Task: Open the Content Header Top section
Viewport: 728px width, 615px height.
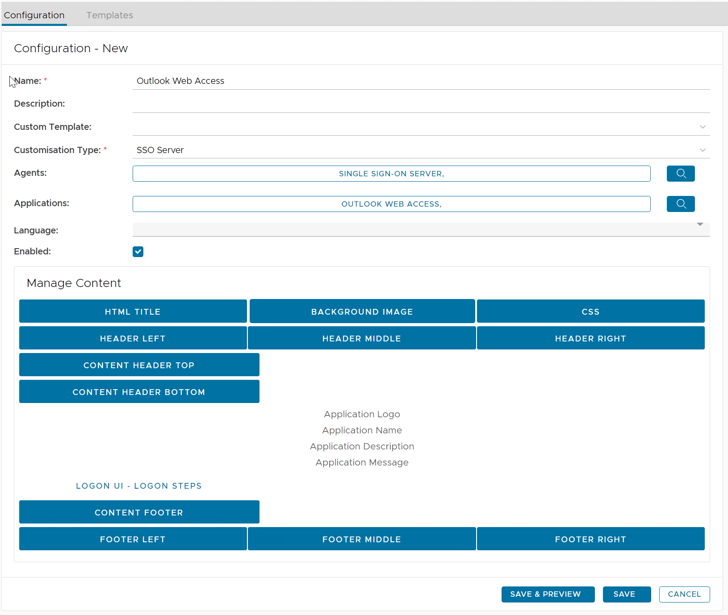Action: (139, 365)
